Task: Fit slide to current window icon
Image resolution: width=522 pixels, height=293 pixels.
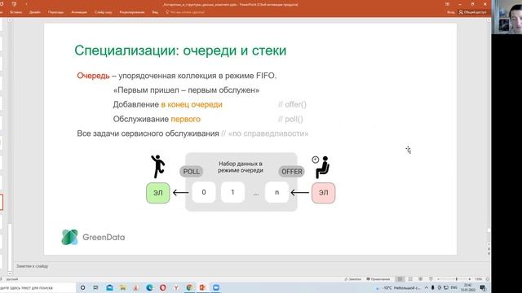Action: [488, 279]
